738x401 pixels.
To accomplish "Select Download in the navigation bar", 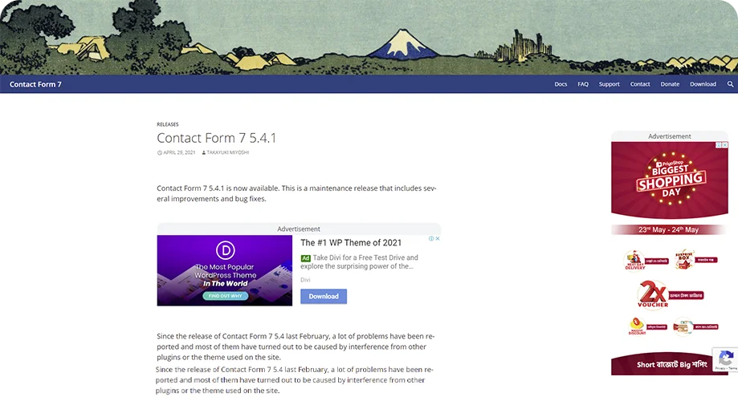I will pyautogui.click(x=703, y=84).
